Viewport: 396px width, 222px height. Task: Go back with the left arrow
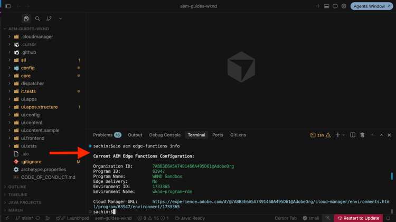coord(18,6)
